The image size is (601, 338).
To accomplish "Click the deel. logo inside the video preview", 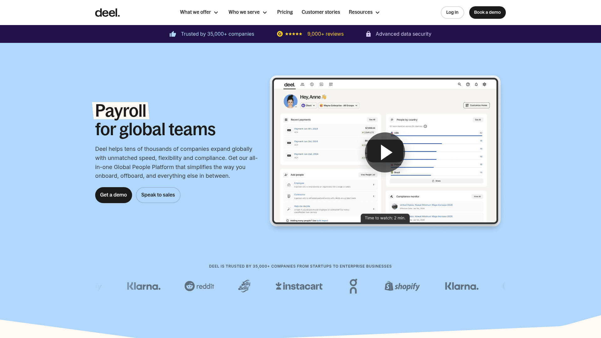I will pos(290,84).
